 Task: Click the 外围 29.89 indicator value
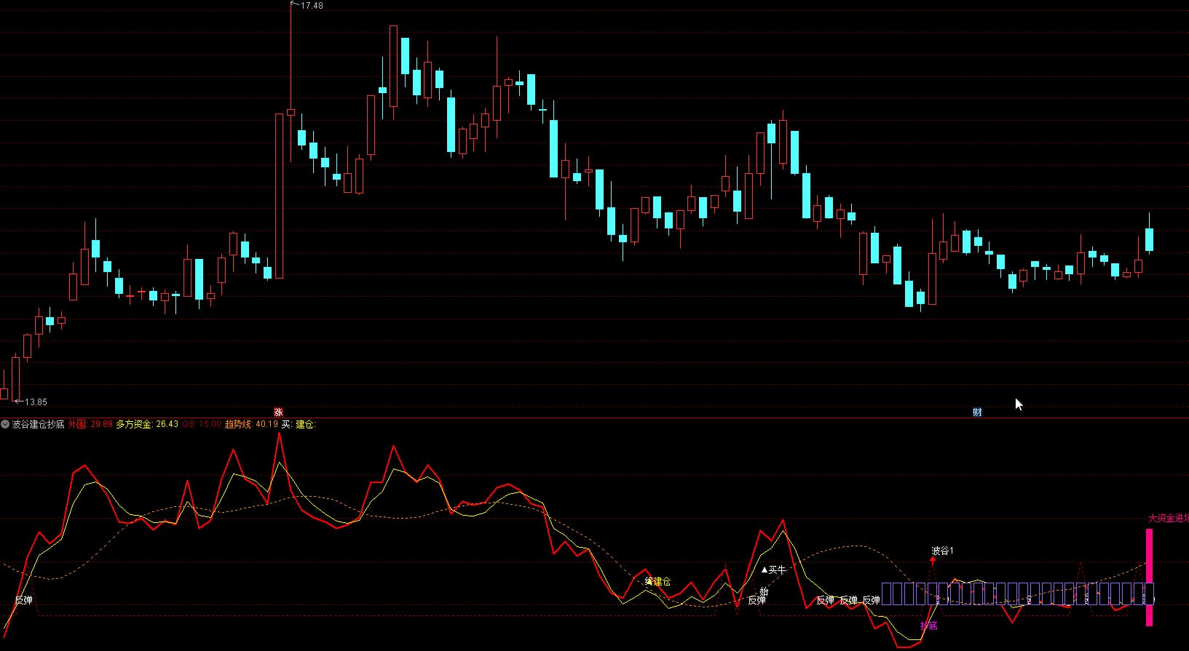91,424
